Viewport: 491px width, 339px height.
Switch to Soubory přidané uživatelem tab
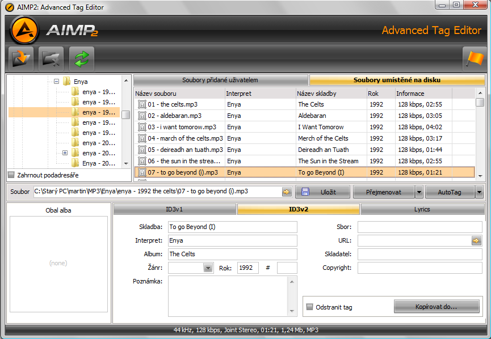(220, 80)
